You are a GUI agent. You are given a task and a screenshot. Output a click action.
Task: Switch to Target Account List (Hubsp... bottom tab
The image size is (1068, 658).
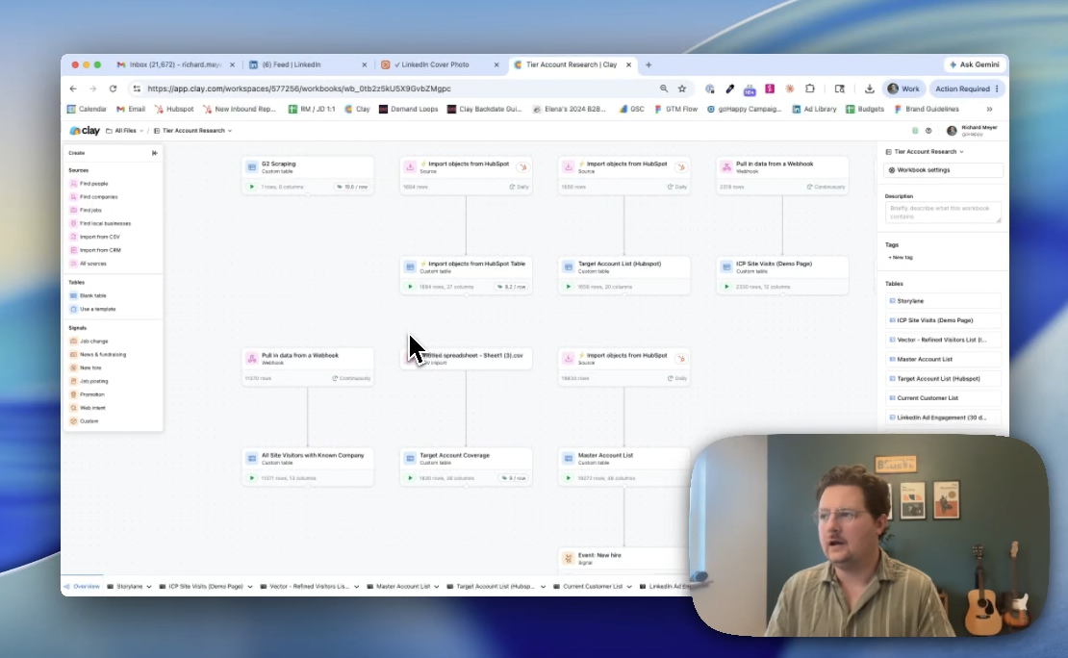click(x=495, y=587)
